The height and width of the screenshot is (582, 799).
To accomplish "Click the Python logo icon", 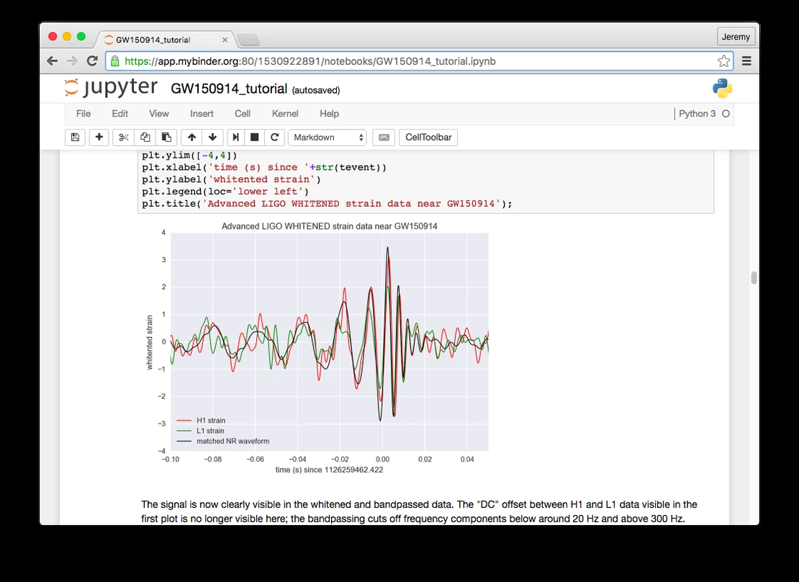I will tap(722, 89).
